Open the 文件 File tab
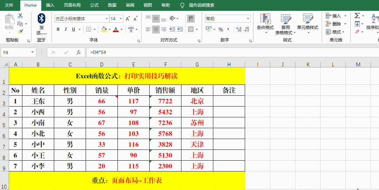 [x=9, y=5]
